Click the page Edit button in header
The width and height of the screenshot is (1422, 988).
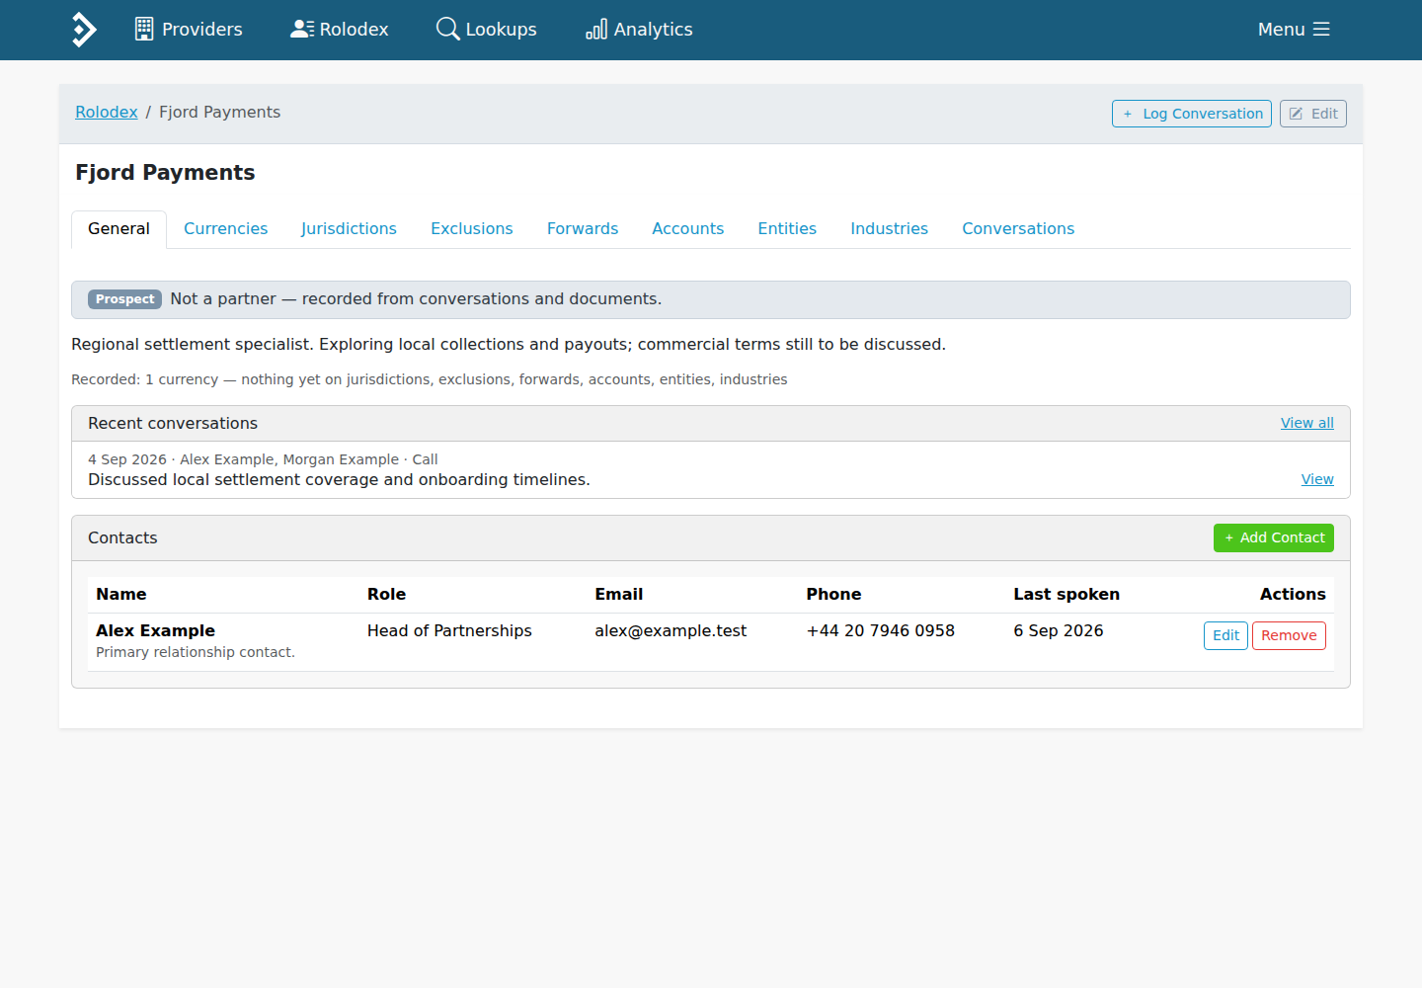click(x=1313, y=114)
